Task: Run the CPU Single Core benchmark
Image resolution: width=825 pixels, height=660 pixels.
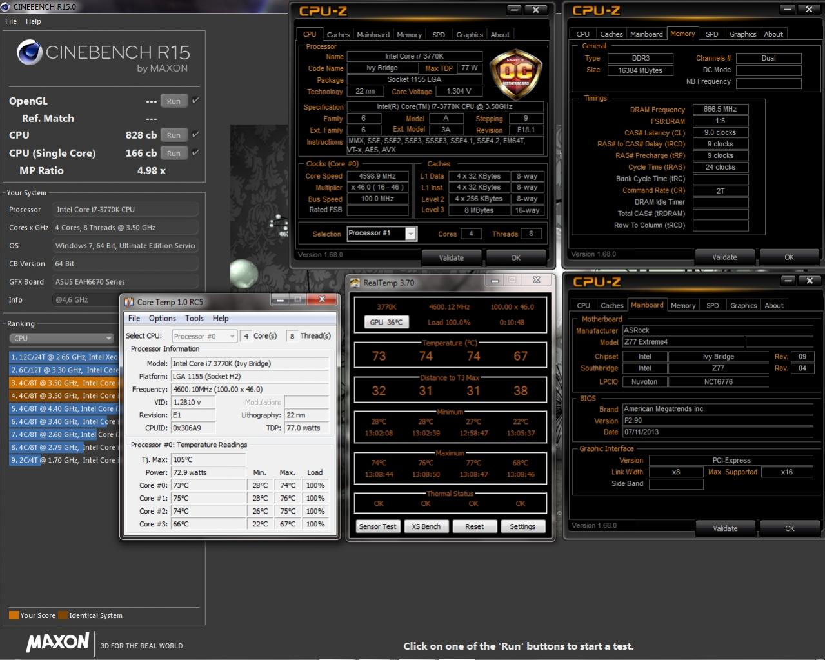Action: point(174,154)
